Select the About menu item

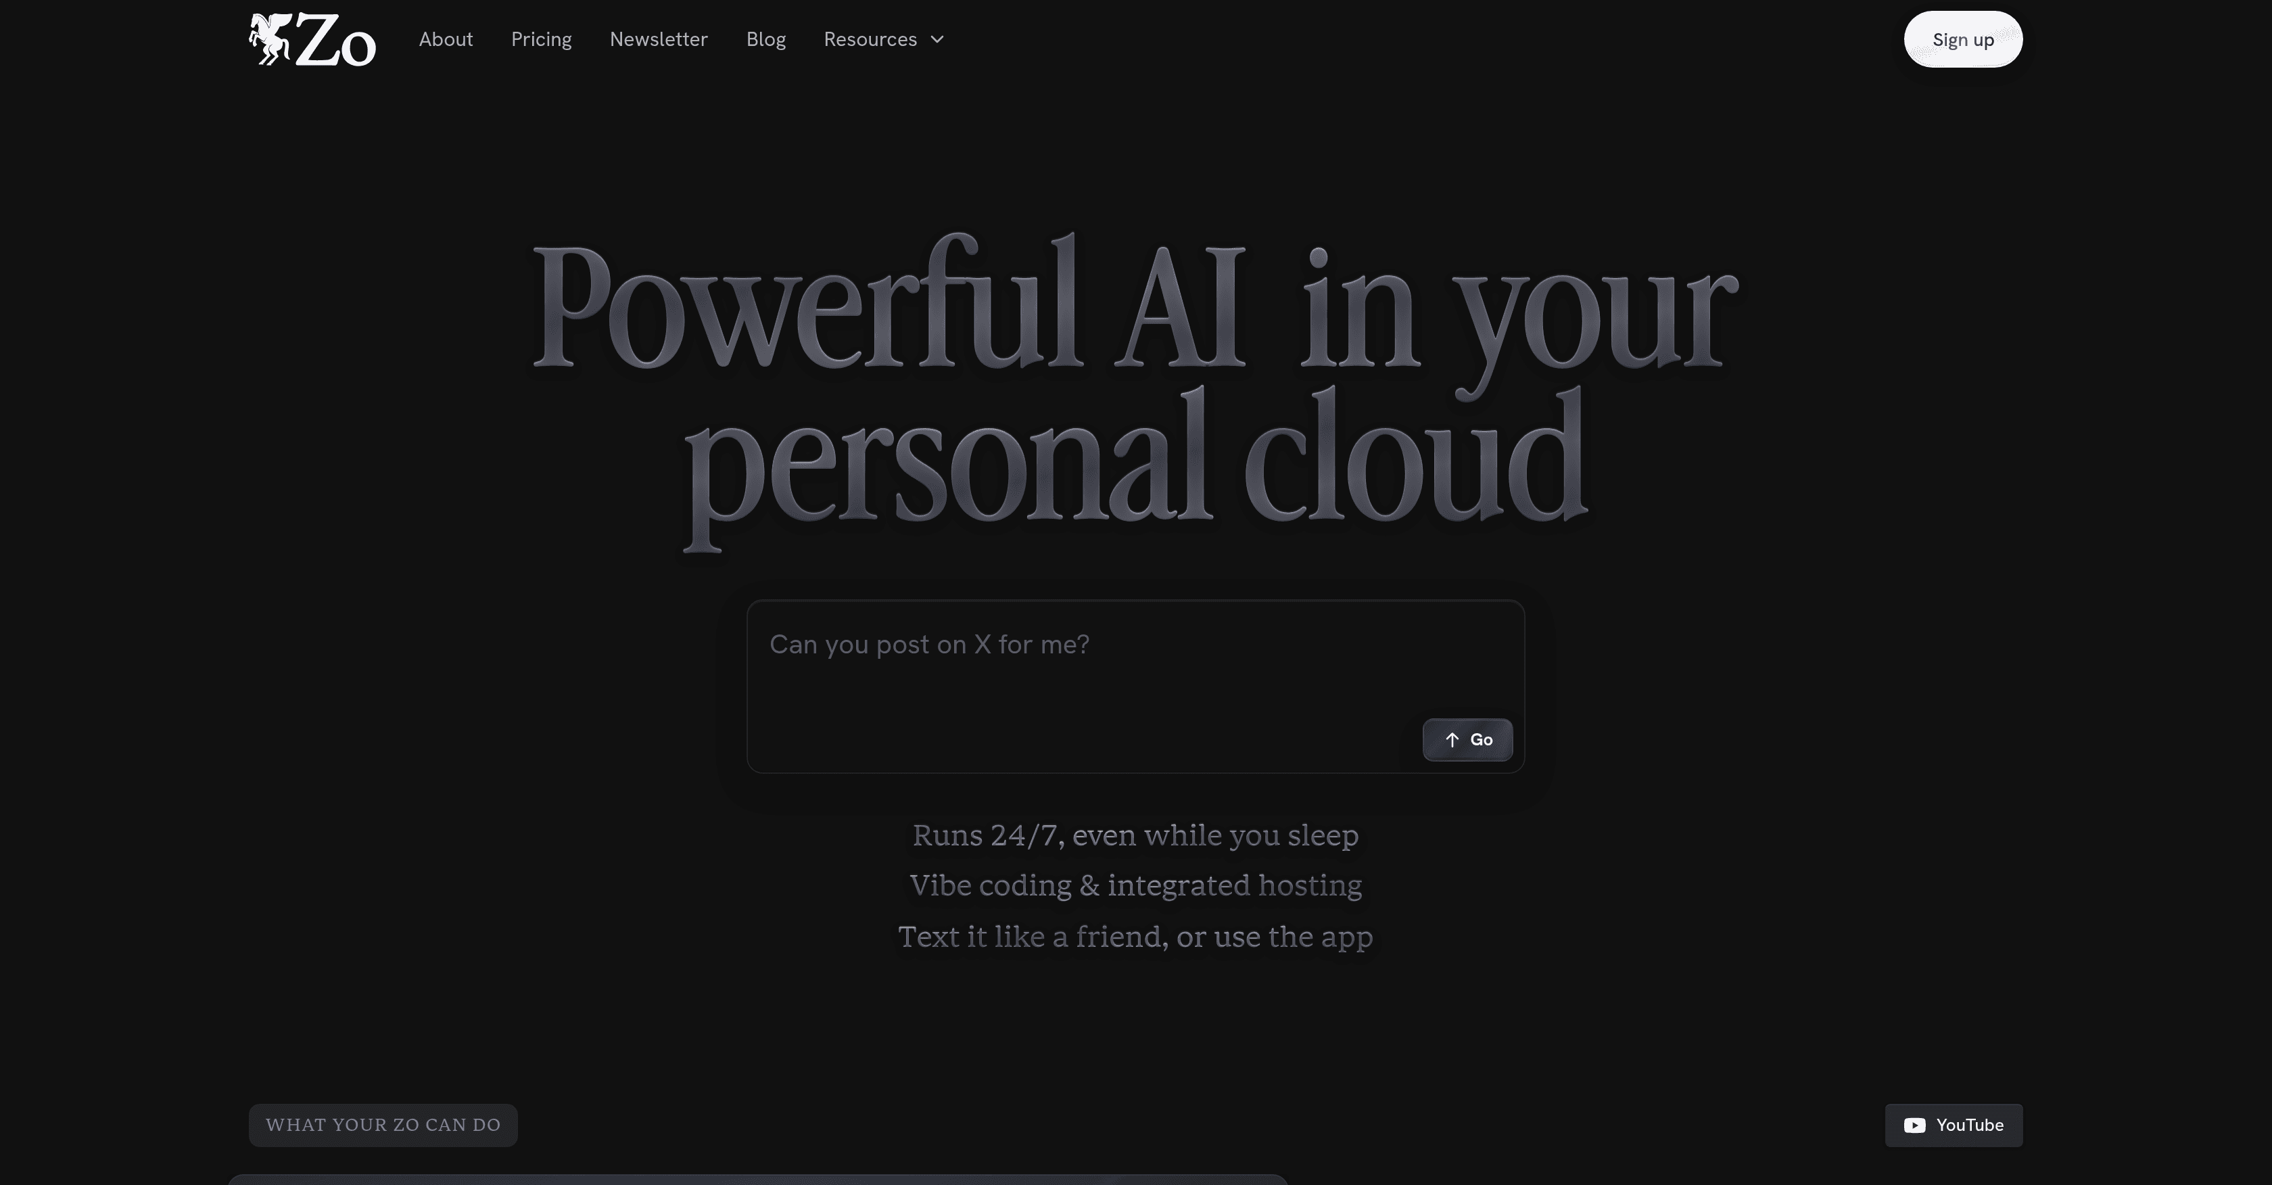(446, 39)
